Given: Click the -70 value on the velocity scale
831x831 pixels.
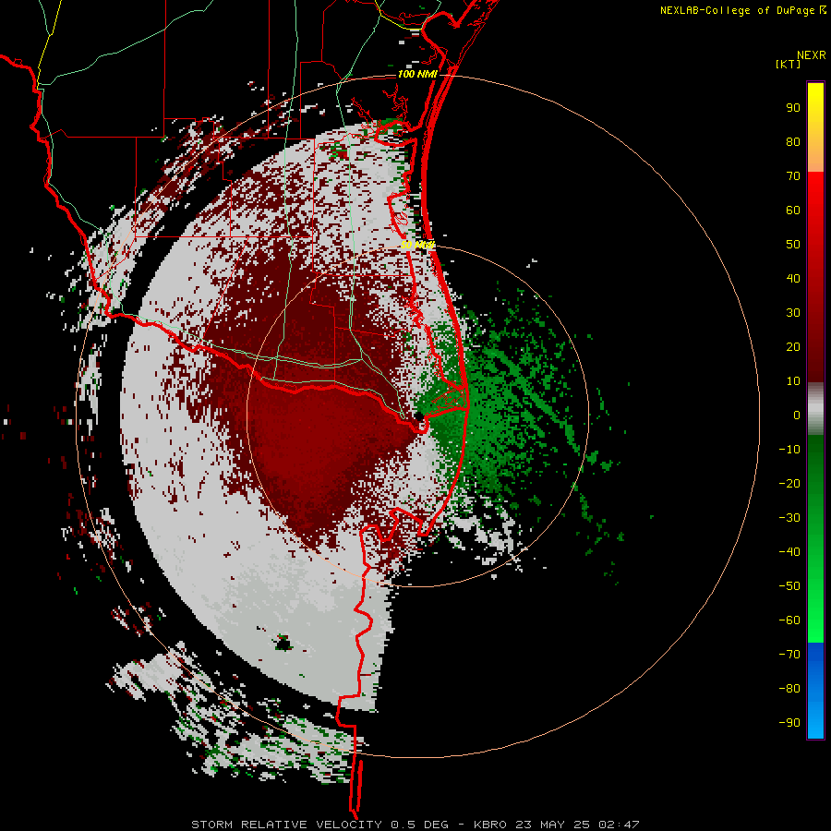Looking at the screenshot, I should [x=789, y=655].
